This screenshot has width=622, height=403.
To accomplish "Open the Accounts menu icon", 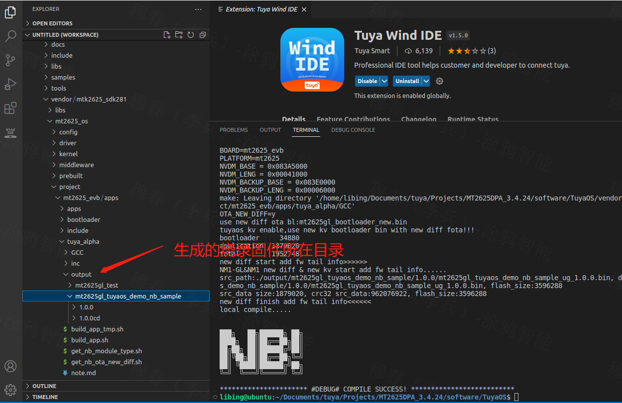I will tap(10, 367).
